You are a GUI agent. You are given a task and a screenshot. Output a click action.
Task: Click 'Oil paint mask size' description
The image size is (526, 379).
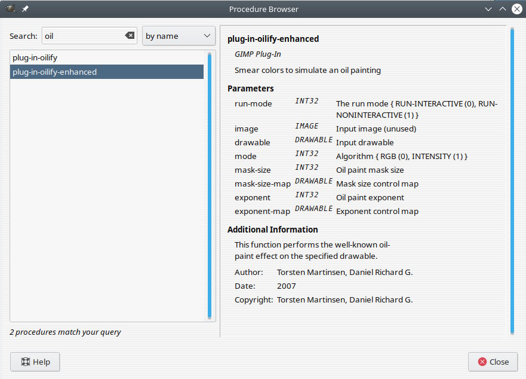[x=370, y=170]
